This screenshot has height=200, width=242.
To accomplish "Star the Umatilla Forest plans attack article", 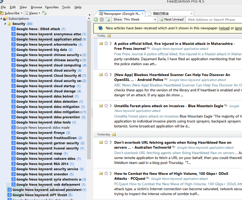I will coord(106,106).
